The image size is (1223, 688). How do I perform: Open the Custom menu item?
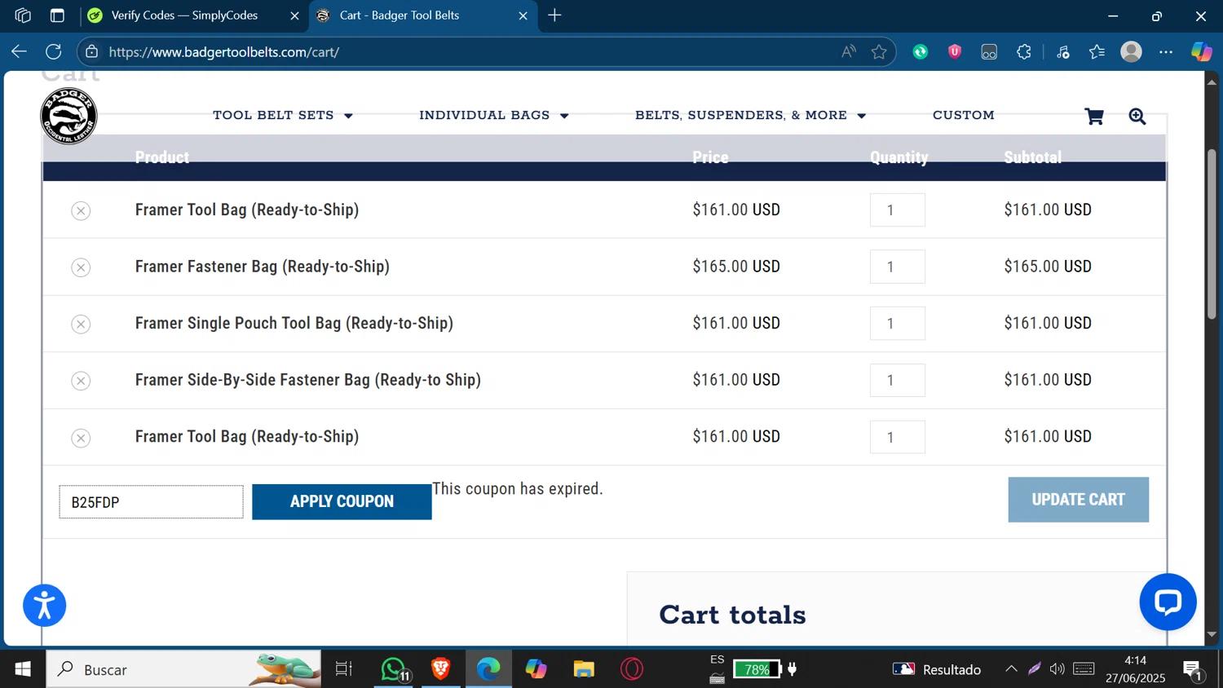point(964,116)
